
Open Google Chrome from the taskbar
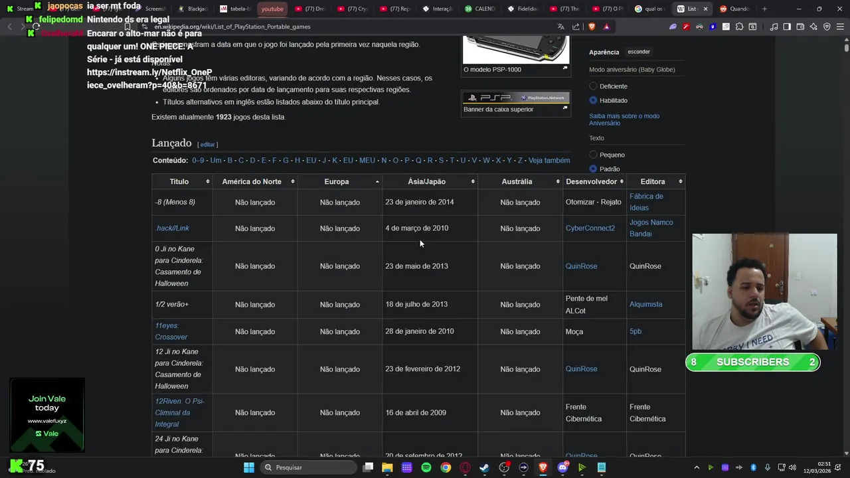click(446, 467)
